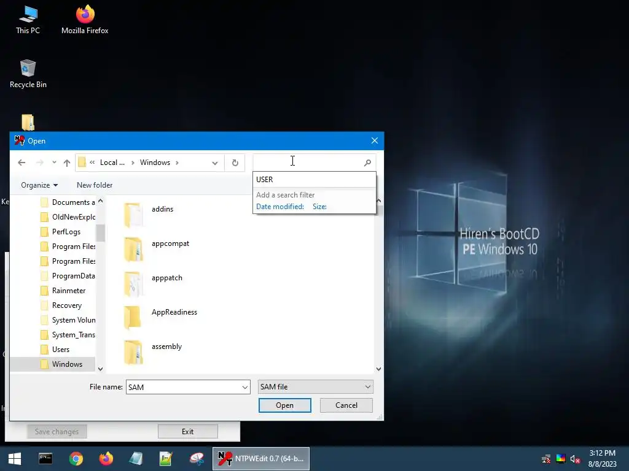Click Local breadcrumb in address bar
The width and height of the screenshot is (629, 471).
point(112,163)
